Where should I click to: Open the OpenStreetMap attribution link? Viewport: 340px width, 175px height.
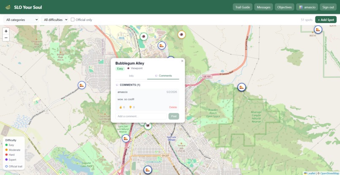pyautogui.click(x=330, y=173)
